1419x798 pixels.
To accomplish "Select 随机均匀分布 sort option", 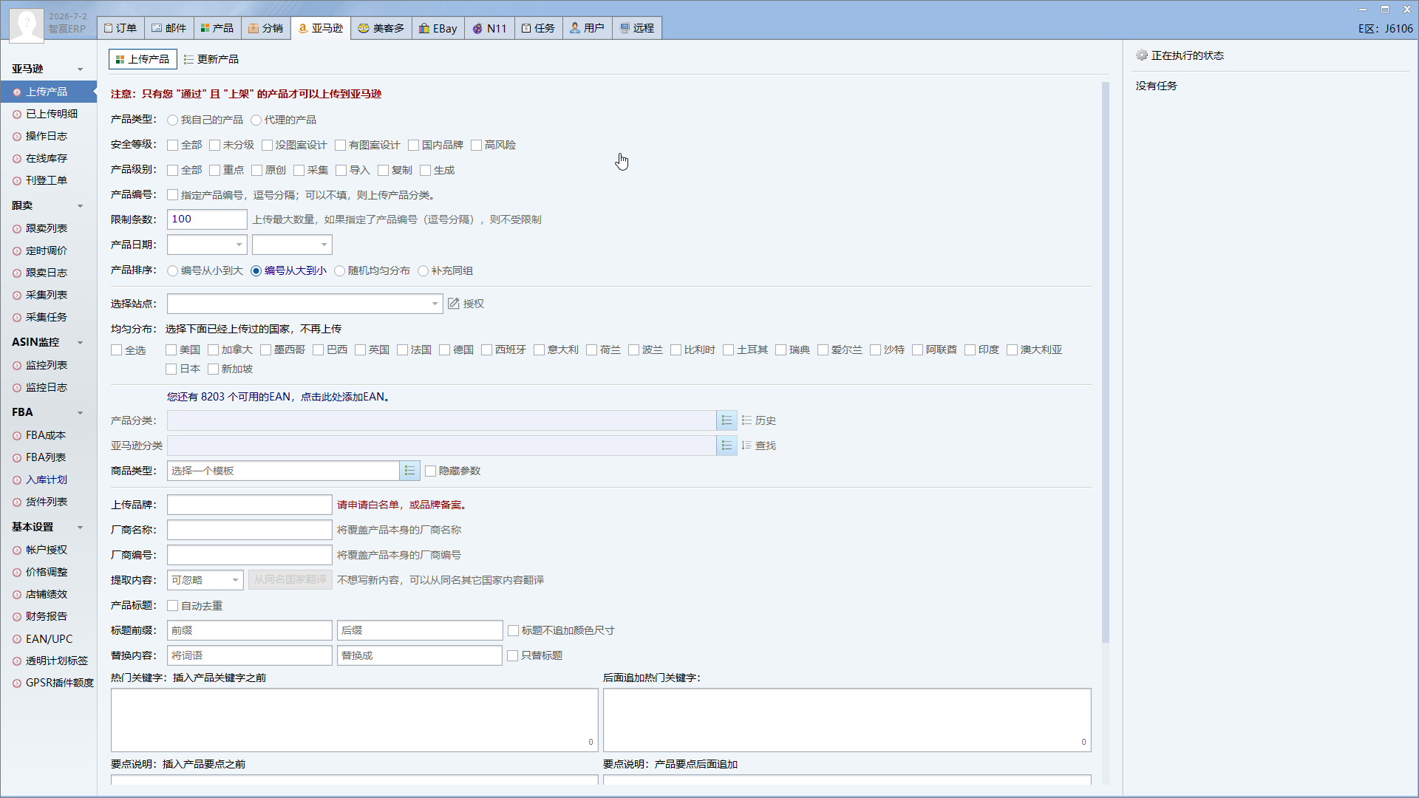I will tap(339, 271).
